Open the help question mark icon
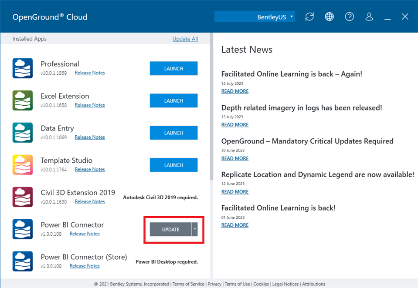418x288 pixels. coord(349,17)
